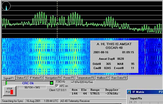Click the dashed tuning marker in spectrum display

click(57, 20)
